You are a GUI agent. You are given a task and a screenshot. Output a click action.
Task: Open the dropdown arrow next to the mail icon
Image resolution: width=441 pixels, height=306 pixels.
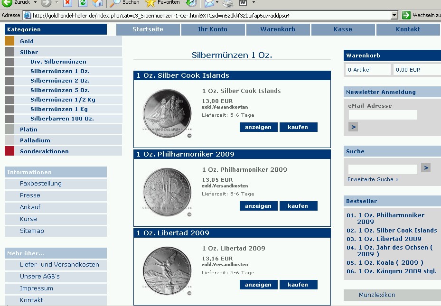coord(217,3)
